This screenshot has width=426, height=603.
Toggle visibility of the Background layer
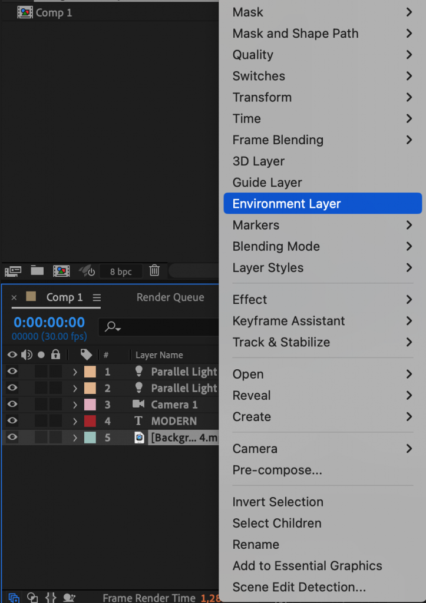pos(12,438)
